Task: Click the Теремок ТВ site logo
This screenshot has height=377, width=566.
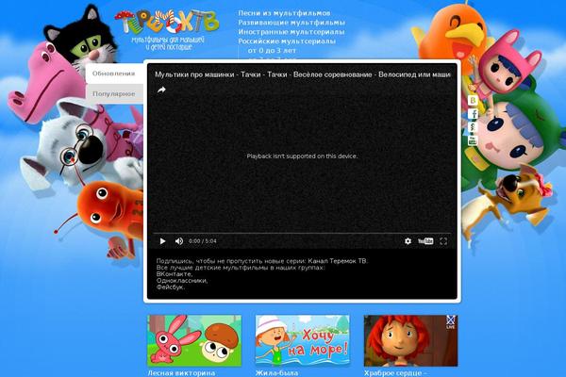Action: coord(167,29)
